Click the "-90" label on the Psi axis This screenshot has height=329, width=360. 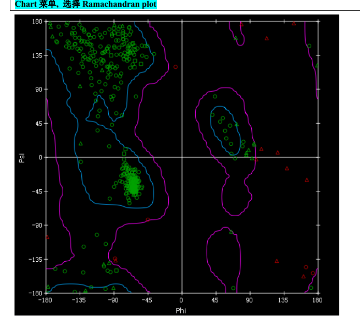pyautogui.click(x=37, y=226)
